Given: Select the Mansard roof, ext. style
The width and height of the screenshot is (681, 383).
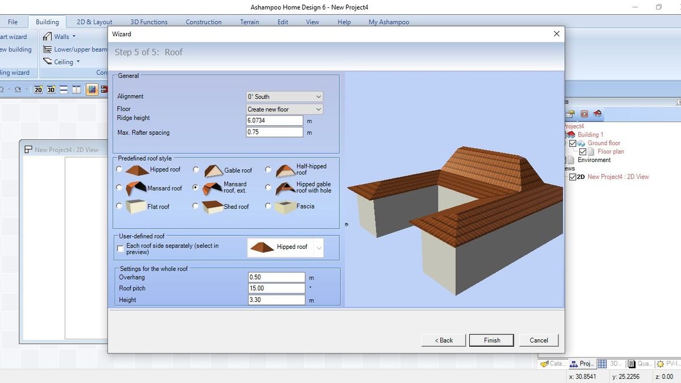Looking at the screenshot, I should (x=195, y=188).
